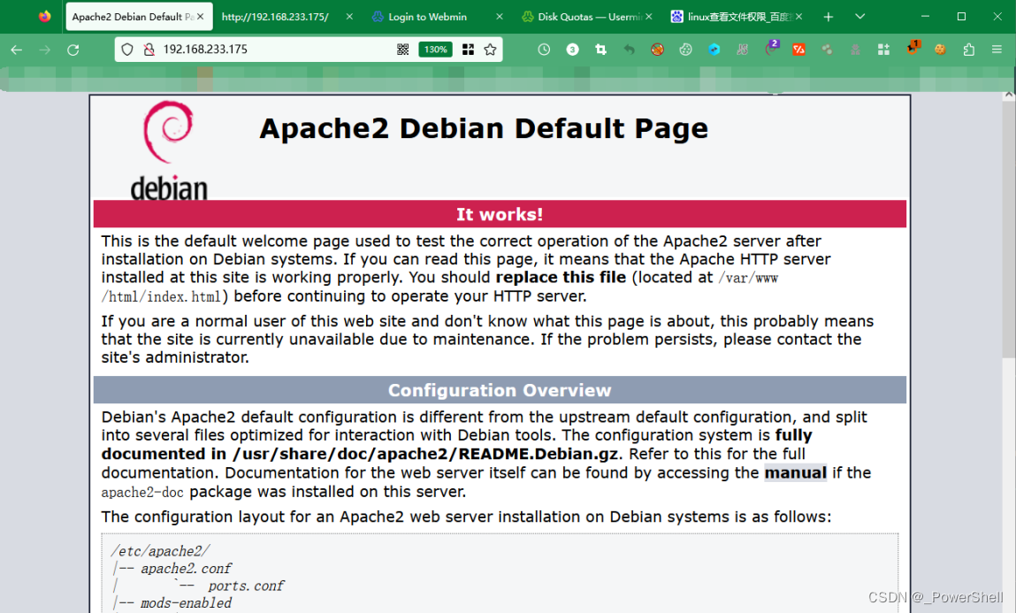1016x613 pixels.
Task: Open the red crossed-circle blocker extension
Action: (x=657, y=50)
